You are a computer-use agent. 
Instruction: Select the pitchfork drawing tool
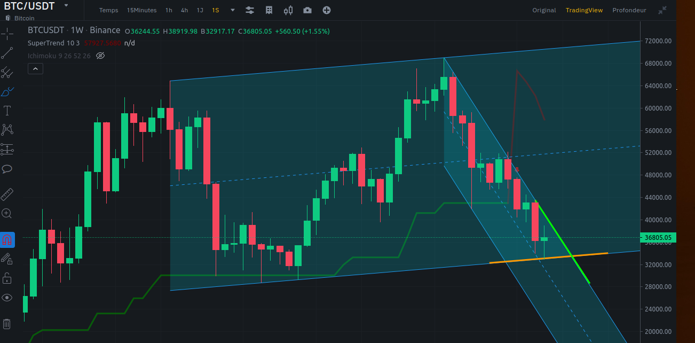[7, 72]
